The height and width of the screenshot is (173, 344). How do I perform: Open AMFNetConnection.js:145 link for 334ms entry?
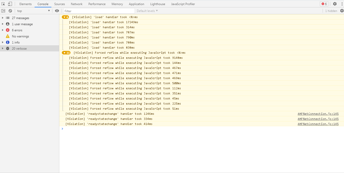click(x=318, y=119)
